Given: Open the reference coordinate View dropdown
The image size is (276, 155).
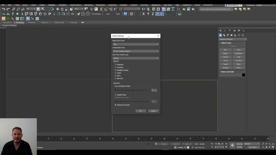Looking at the screenshot, I should (78, 9).
